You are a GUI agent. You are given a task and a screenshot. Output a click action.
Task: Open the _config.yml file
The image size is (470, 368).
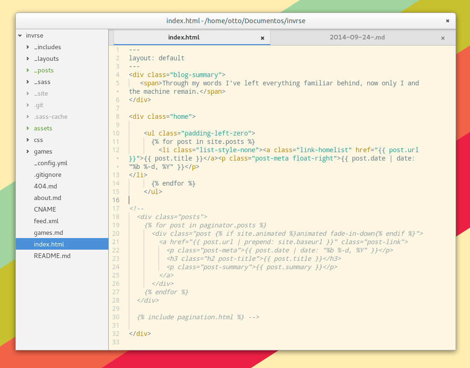click(x=51, y=163)
